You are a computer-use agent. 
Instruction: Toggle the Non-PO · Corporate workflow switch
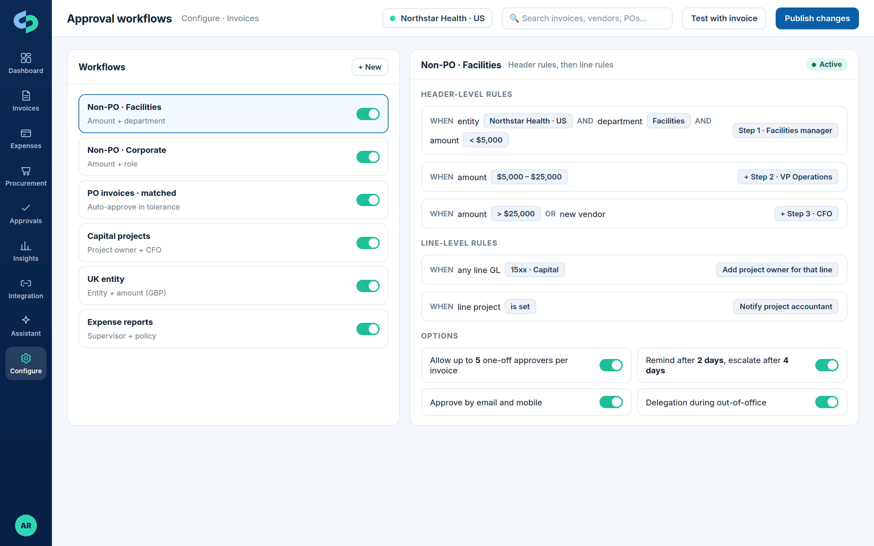(x=368, y=157)
